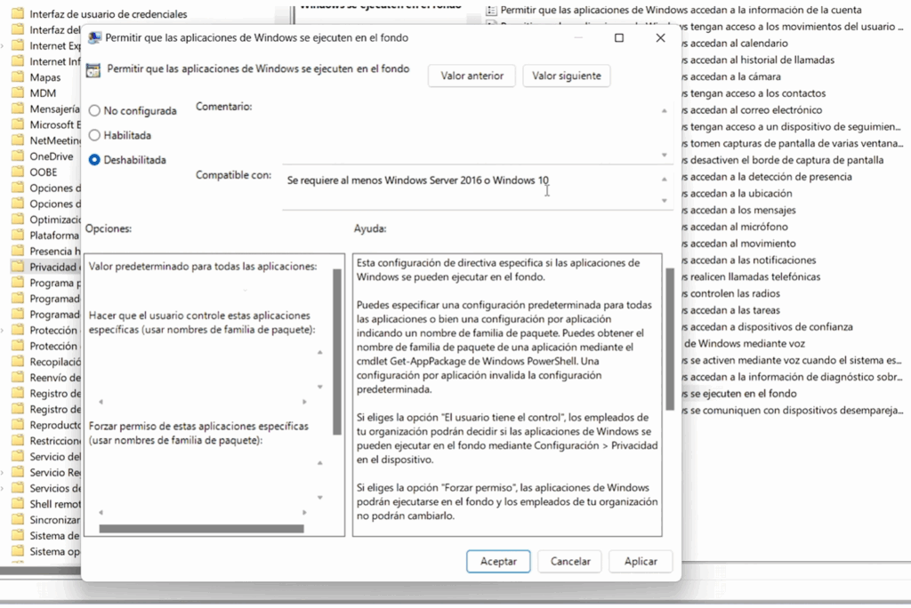
Task: Click the Aplicar button
Action: (641, 562)
